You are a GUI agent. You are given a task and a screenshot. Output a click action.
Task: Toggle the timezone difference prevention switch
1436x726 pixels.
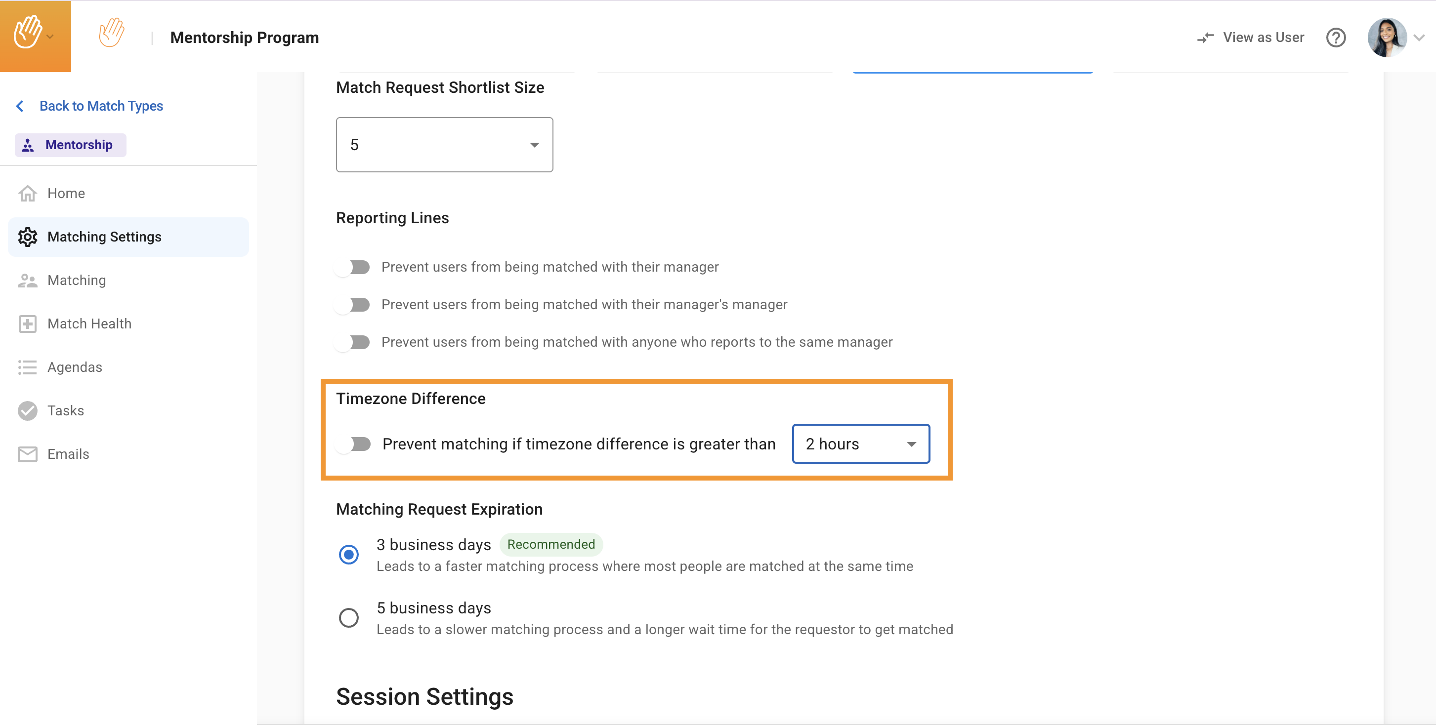(x=354, y=444)
